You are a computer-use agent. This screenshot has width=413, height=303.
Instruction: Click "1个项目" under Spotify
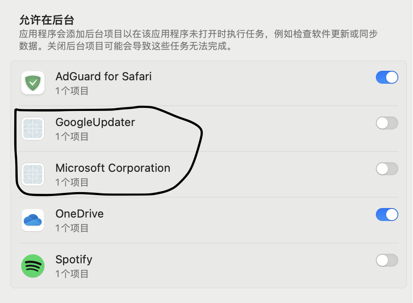pos(72,274)
